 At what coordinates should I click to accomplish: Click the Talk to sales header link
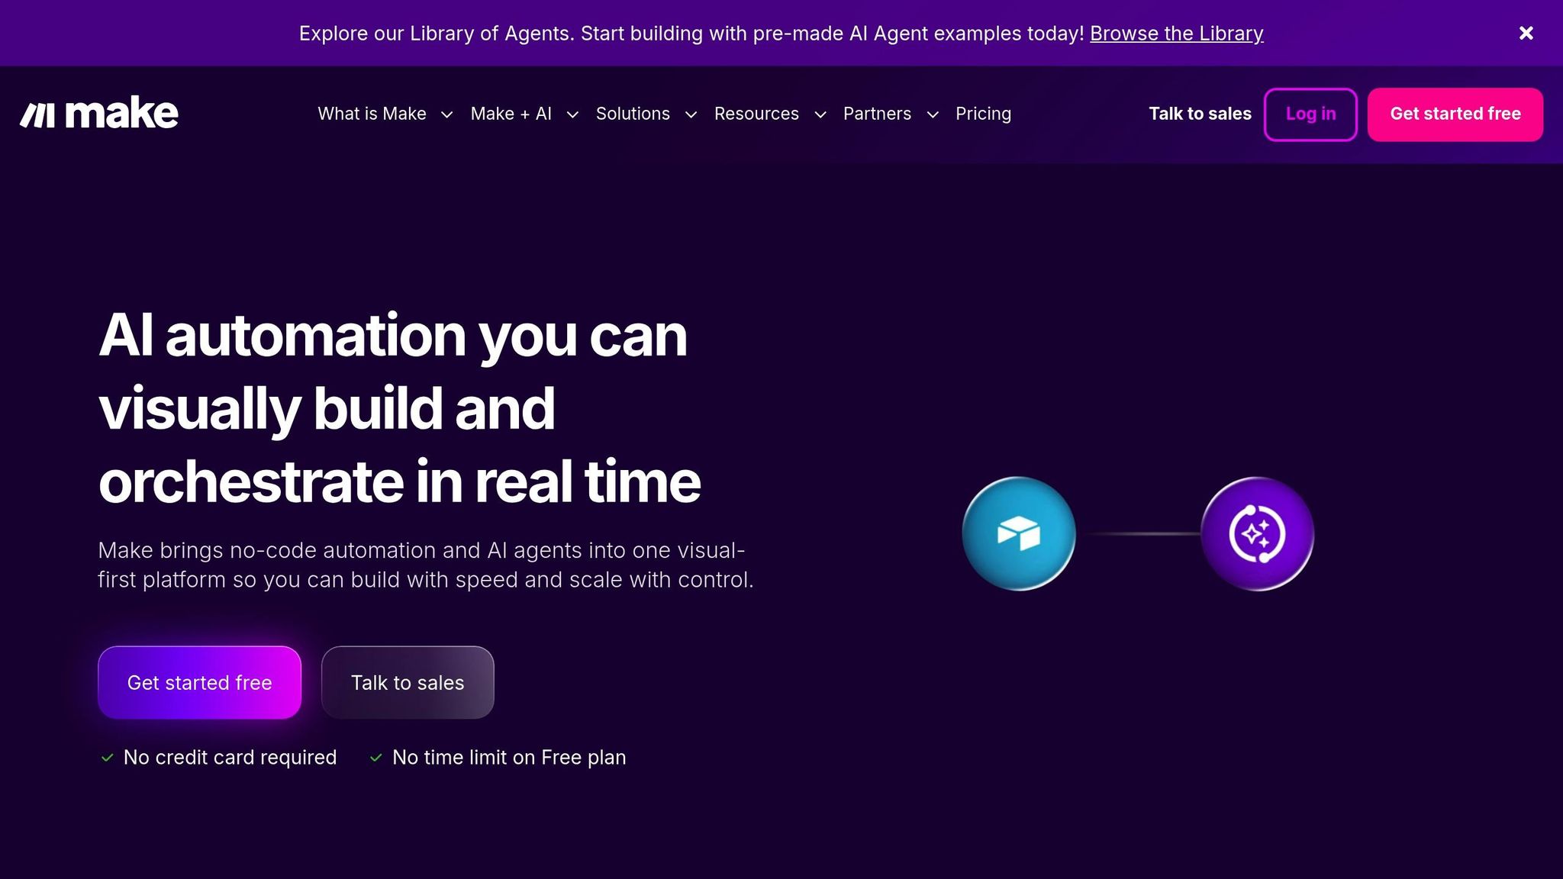[1200, 114]
